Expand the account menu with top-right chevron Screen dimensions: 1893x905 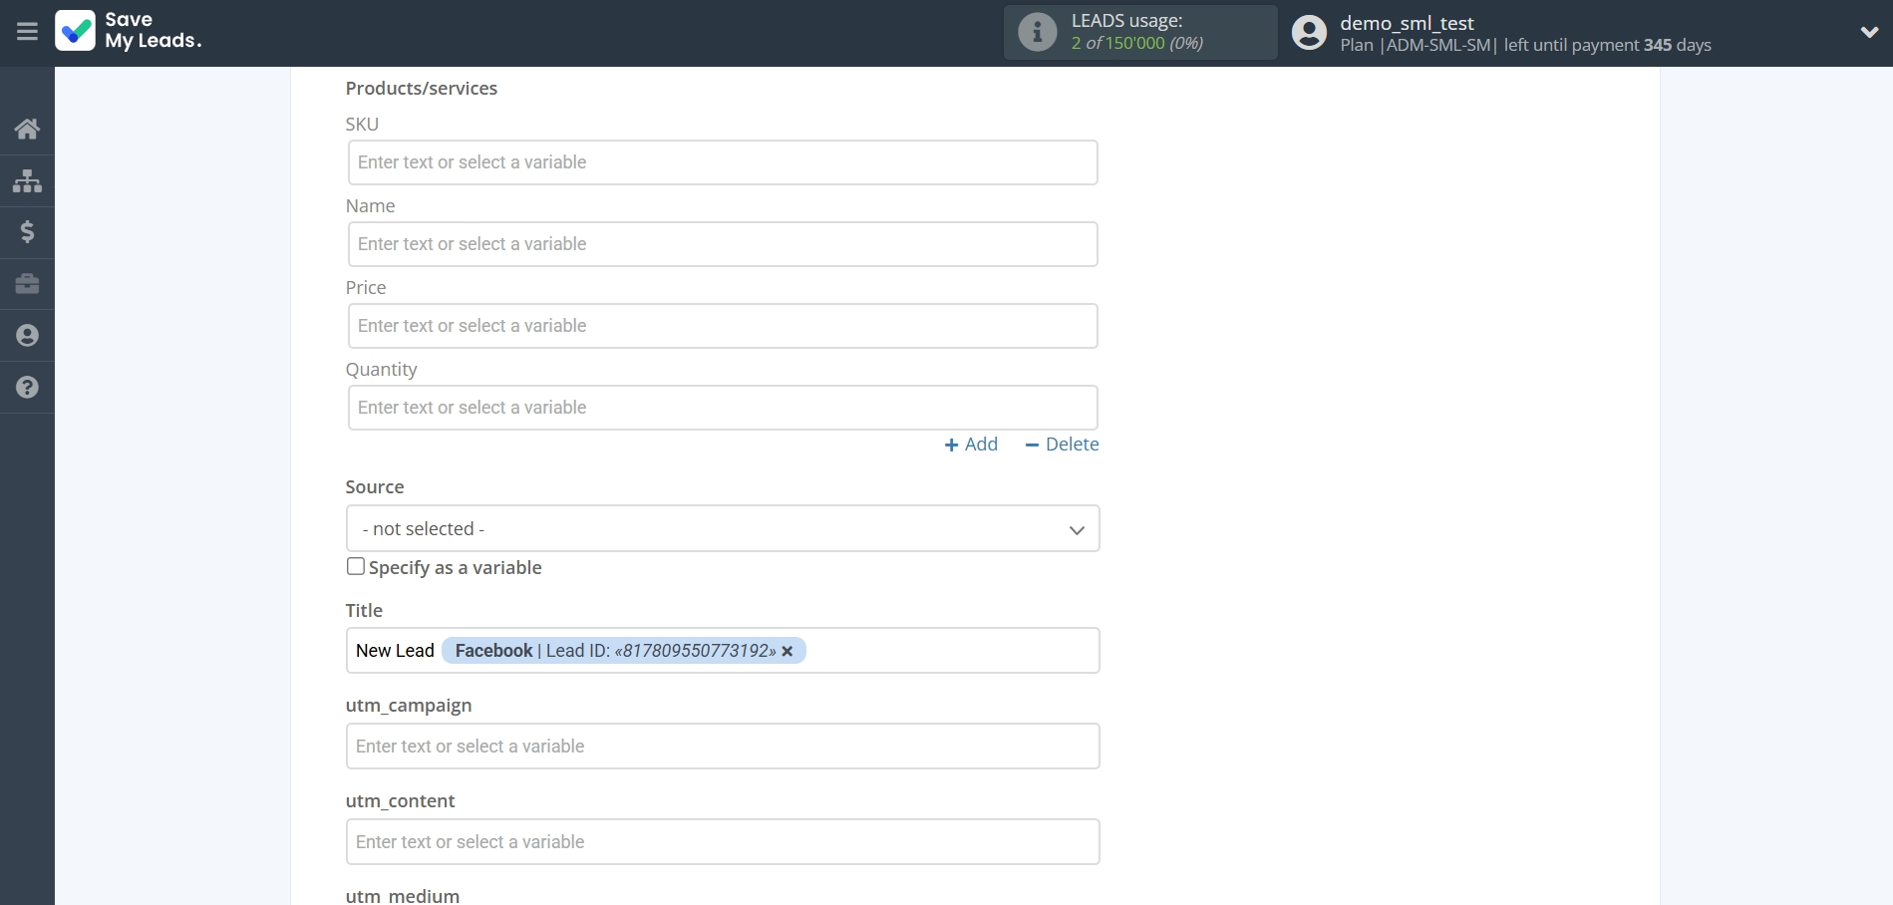1869,31
